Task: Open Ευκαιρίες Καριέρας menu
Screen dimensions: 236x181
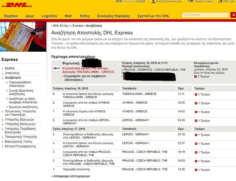Action: (114, 16)
